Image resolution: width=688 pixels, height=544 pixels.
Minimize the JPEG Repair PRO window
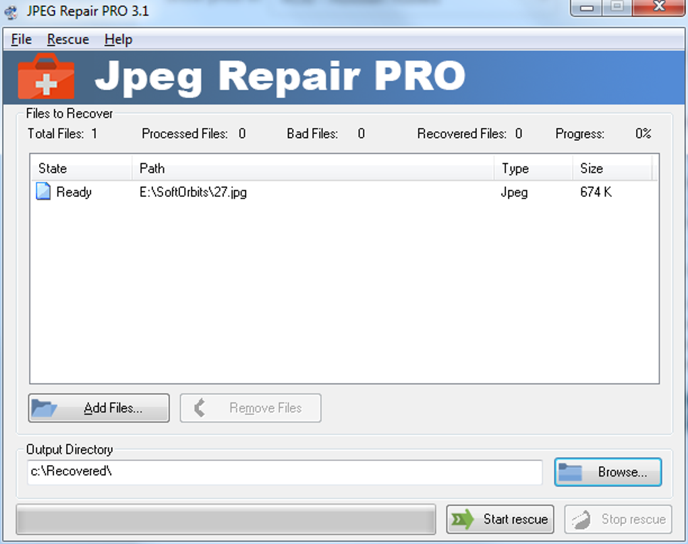point(587,7)
